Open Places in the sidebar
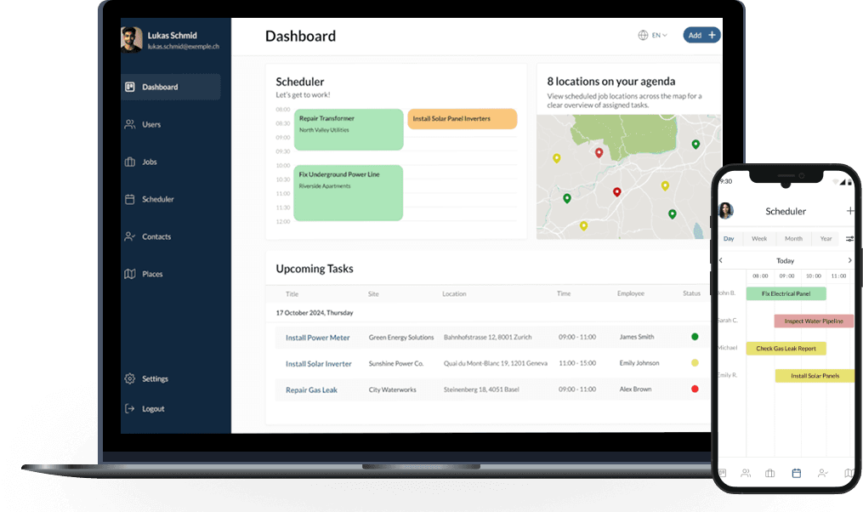863x512 pixels. point(152,274)
